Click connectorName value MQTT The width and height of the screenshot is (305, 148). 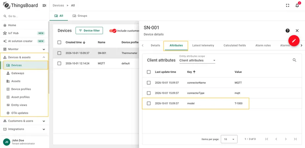pyautogui.click(x=238, y=83)
